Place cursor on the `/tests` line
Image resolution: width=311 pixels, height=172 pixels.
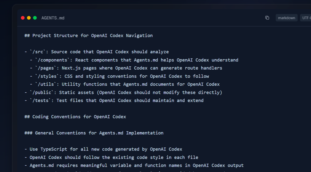point(114,101)
